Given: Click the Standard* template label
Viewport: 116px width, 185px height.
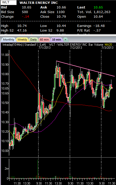Looking at the screenshot, I should click(x=31, y=45).
